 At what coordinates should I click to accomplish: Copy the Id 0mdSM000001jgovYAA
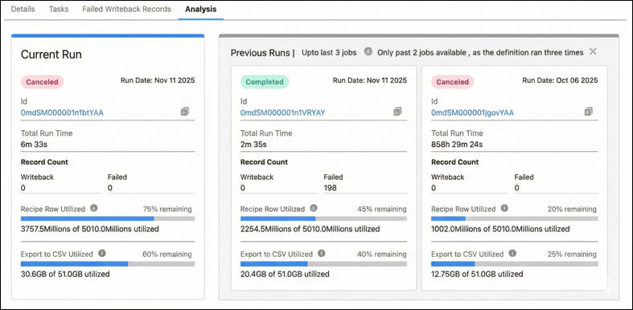click(x=588, y=112)
